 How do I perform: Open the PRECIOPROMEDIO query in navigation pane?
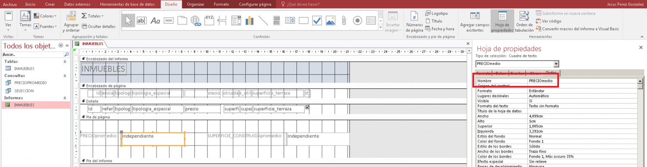point(30,83)
